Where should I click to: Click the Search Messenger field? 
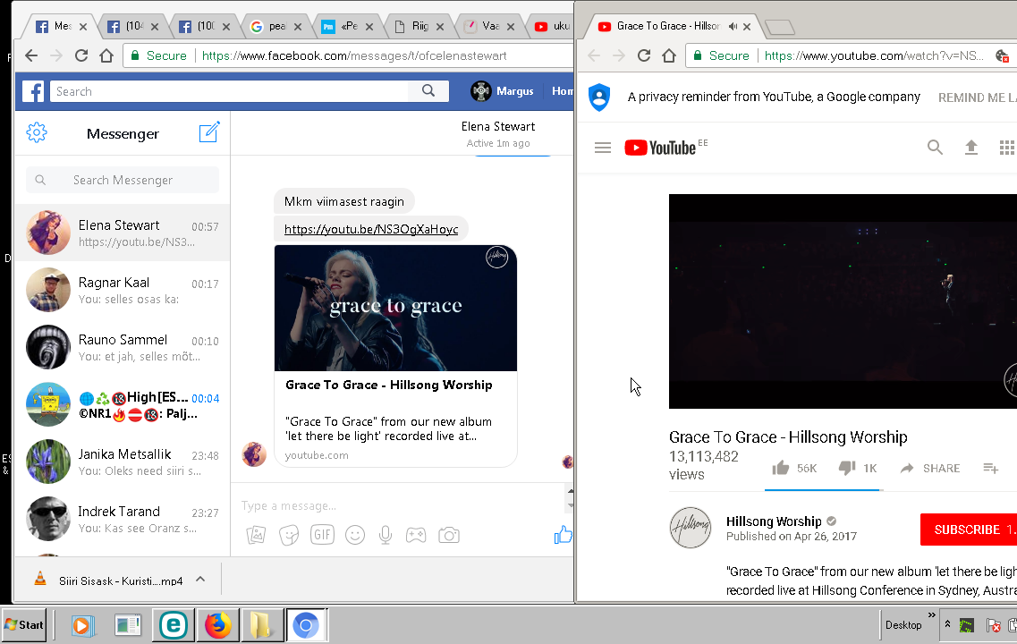pos(123,180)
